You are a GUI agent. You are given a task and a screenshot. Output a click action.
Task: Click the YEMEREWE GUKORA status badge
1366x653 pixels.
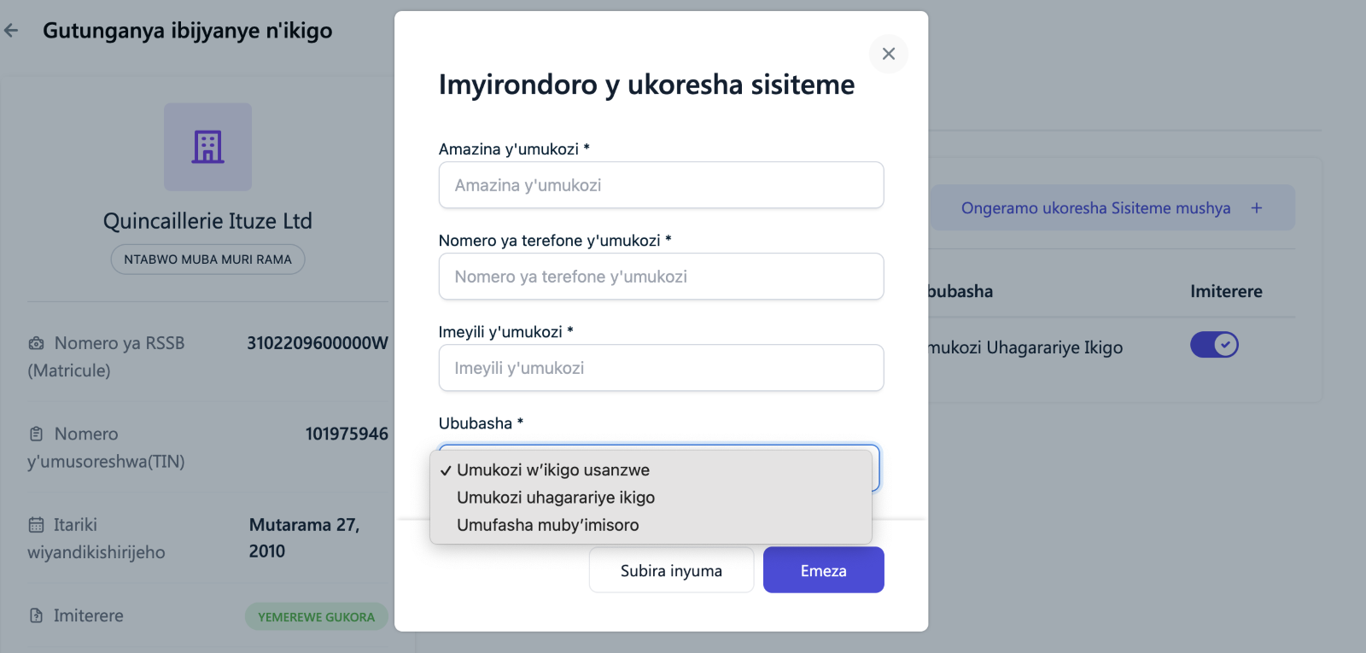click(x=316, y=617)
